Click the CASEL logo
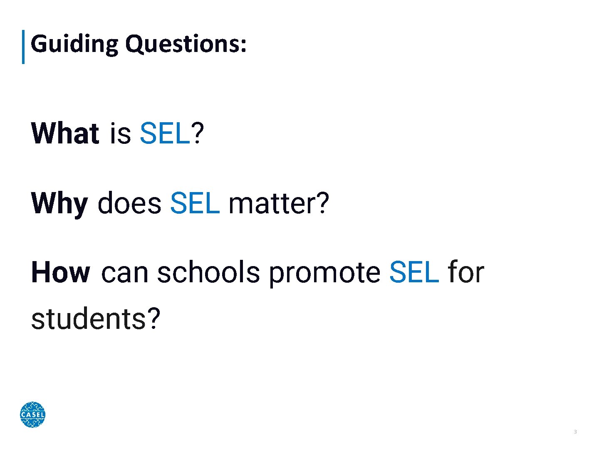The width and height of the screenshot is (599, 449). 32,414
